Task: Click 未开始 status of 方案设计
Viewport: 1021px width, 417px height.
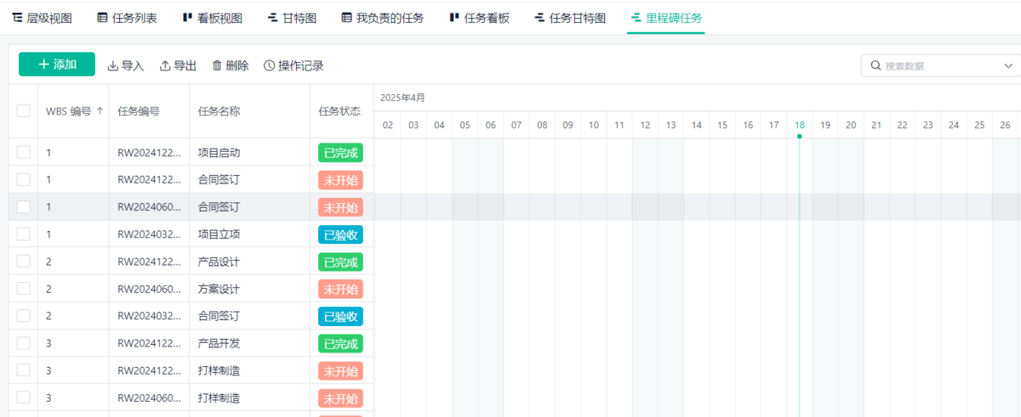Action: coord(340,289)
